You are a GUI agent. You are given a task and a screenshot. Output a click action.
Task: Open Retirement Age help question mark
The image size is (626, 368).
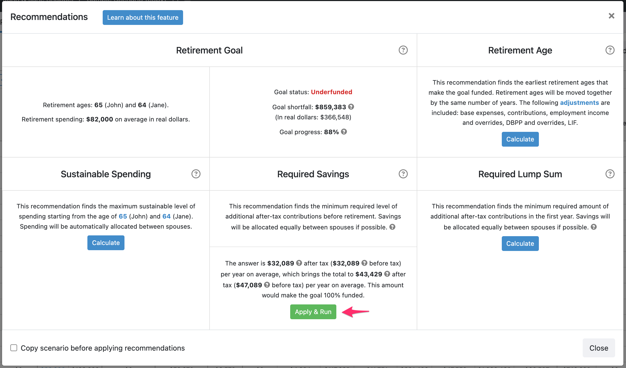point(610,50)
